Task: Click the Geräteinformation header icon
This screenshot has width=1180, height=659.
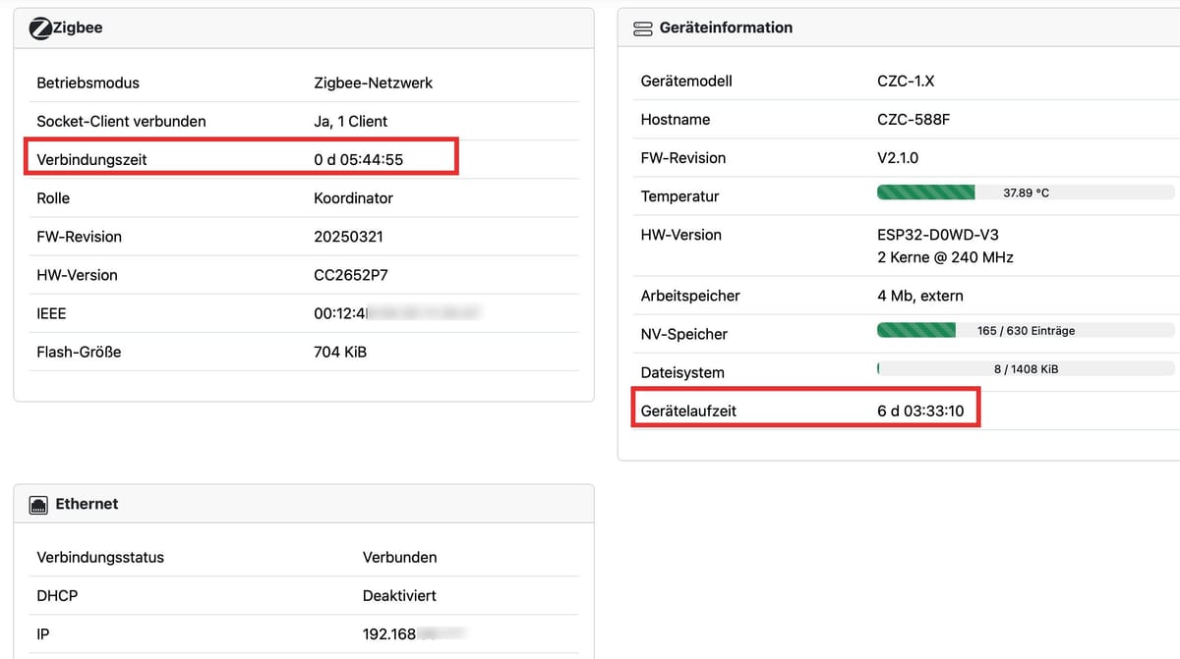Action: pyautogui.click(x=643, y=28)
